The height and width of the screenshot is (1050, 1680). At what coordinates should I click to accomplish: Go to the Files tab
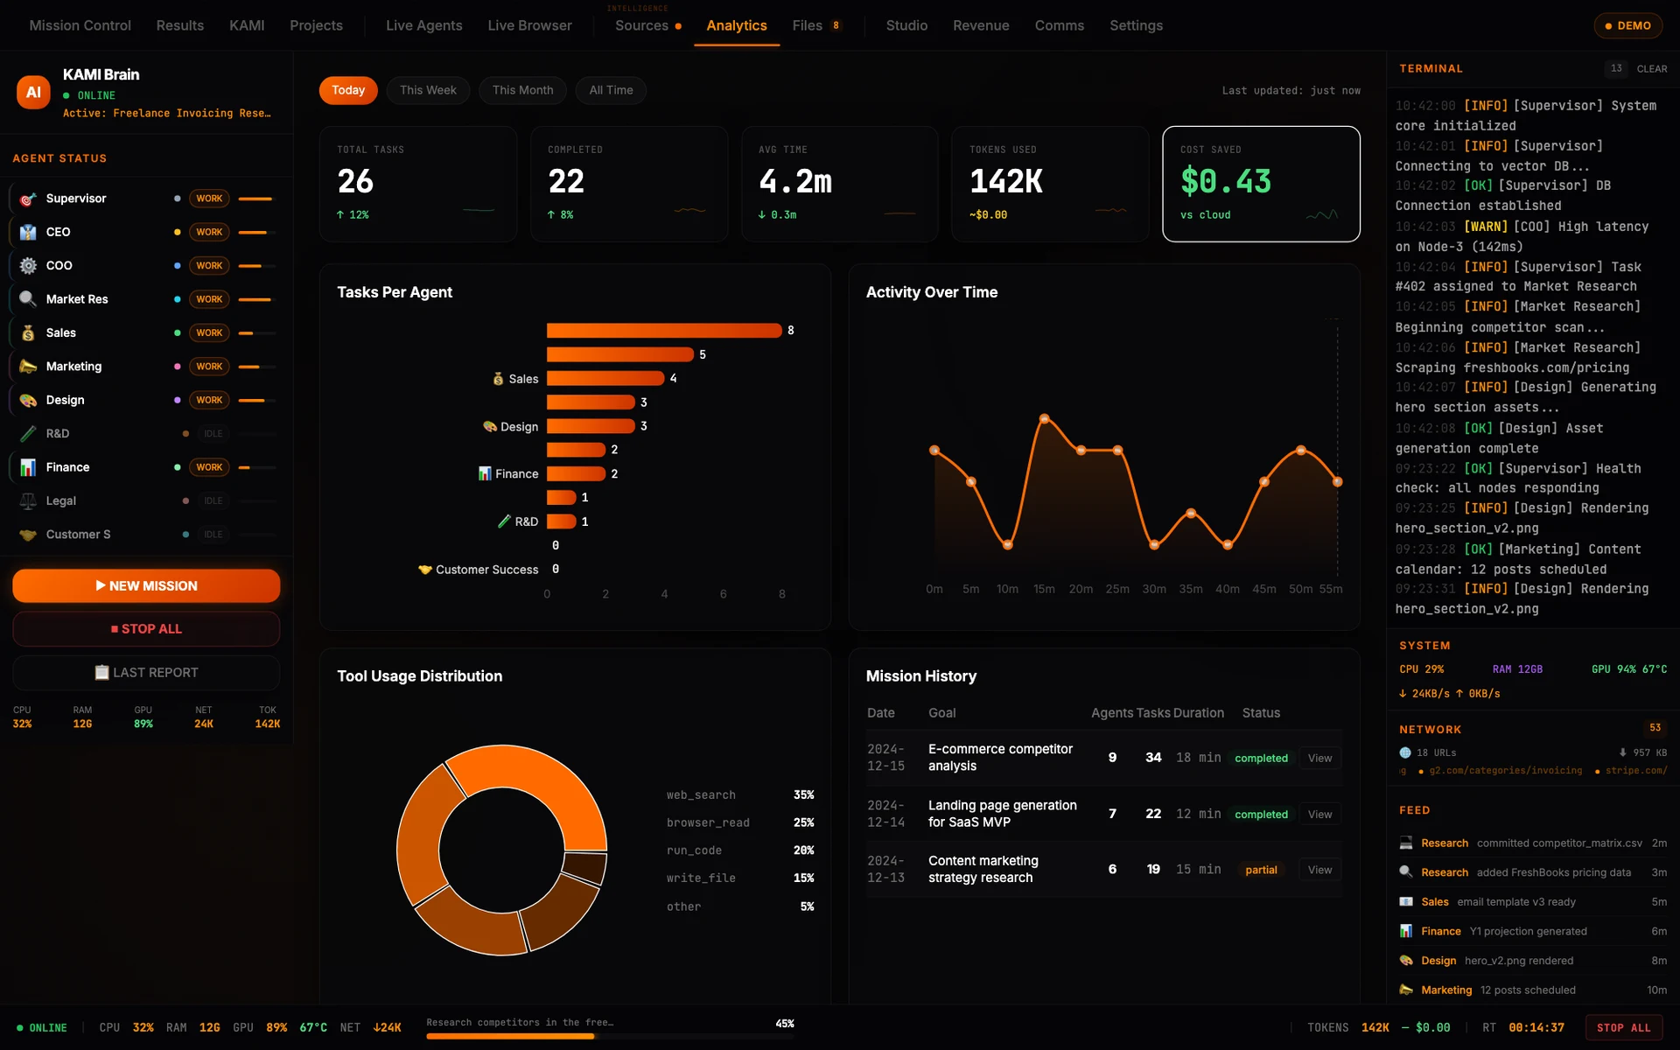tap(816, 25)
